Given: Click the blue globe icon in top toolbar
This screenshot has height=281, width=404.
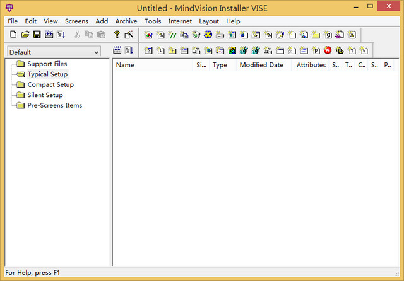Looking at the screenshot, I should coord(208,35).
